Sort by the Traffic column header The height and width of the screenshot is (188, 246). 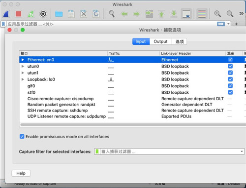tap(133, 53)
